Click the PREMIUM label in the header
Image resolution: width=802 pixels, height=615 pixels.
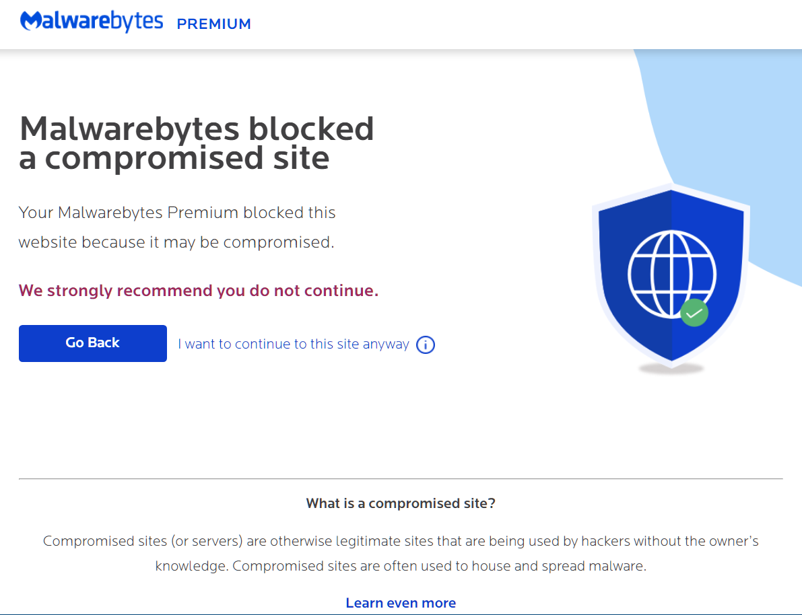pyautogui.click(x=213, y=24)
